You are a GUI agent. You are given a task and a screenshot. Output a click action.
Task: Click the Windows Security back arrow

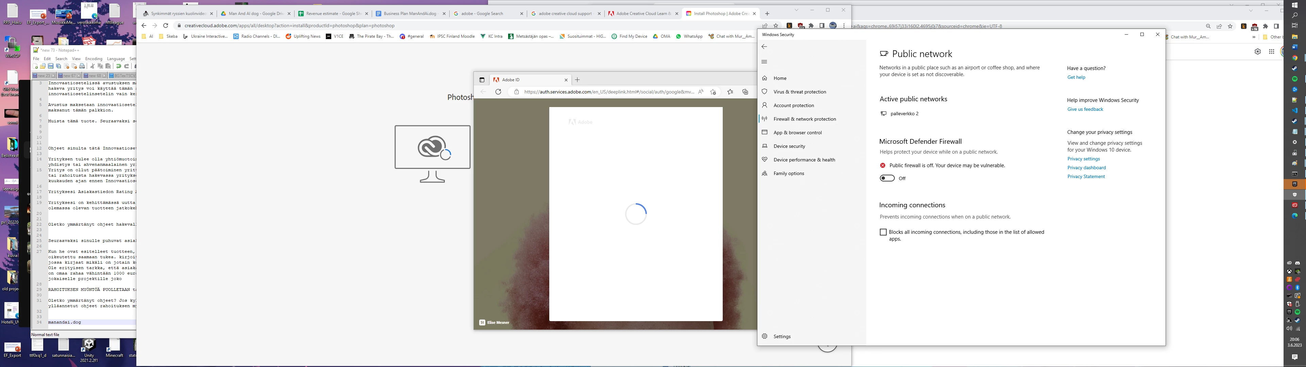[764, 47]
